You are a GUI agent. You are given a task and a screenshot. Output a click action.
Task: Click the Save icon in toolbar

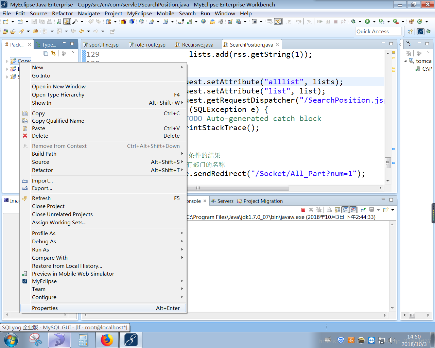(x=34, y=21)
